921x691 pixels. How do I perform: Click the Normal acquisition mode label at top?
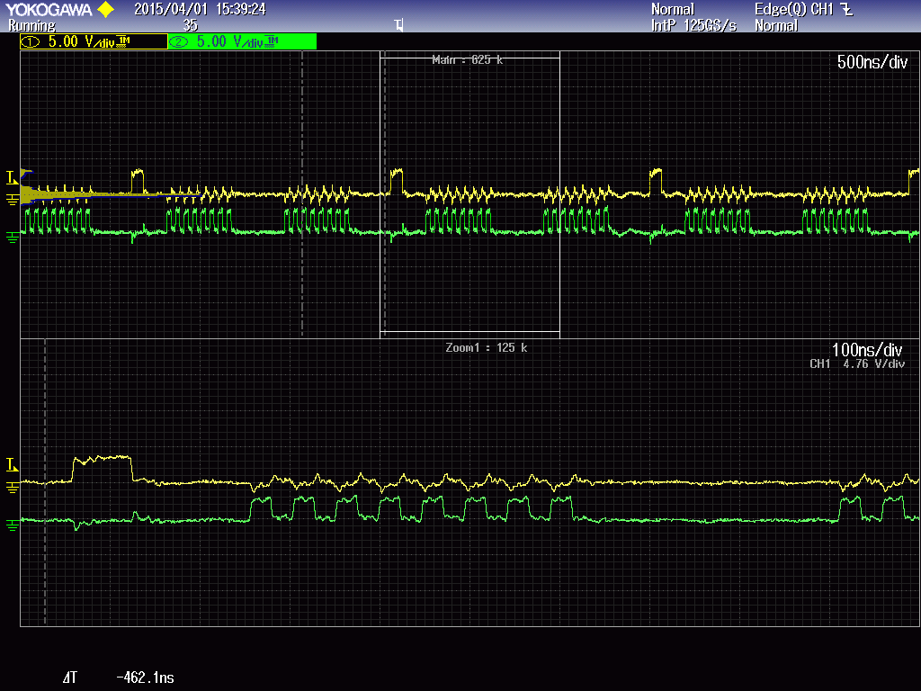click(673, 9)
